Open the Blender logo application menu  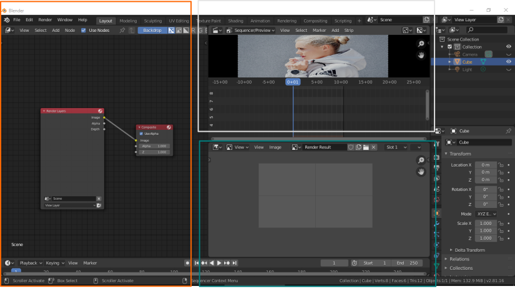[7, 20]
